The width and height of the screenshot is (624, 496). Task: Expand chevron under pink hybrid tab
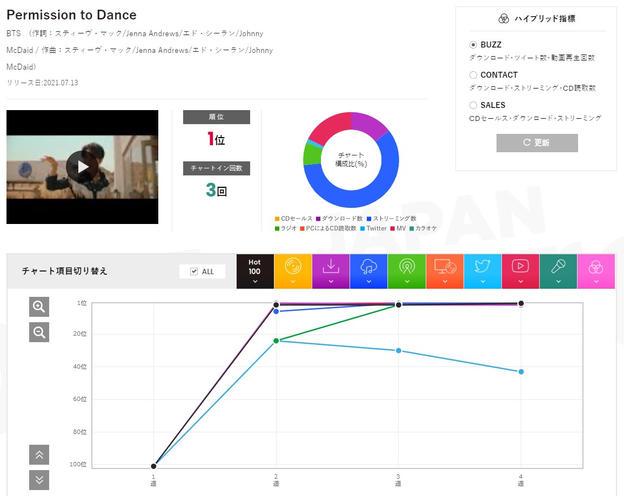[x=596, y=281]
